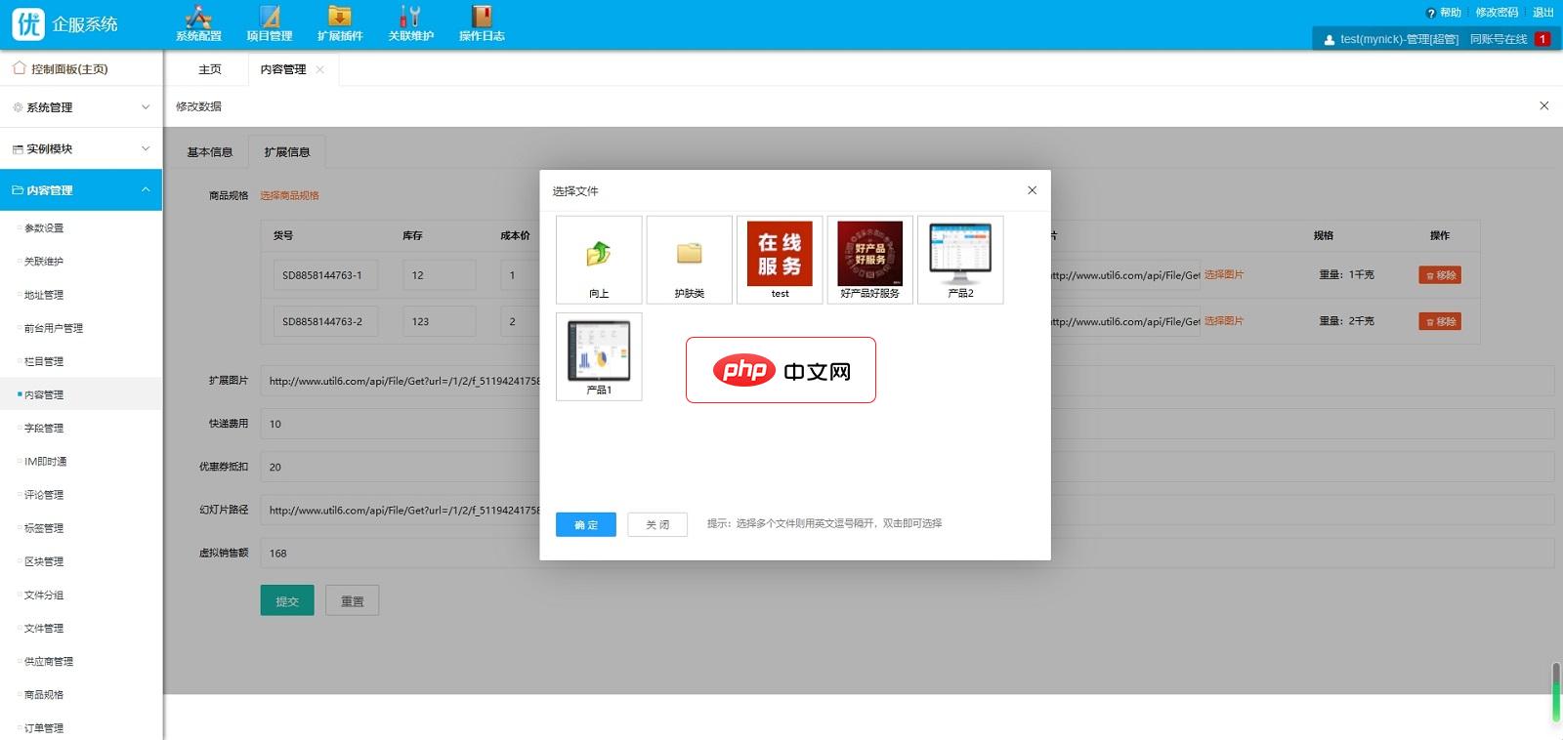Click 移除 button for 2千克 row
The height and width of the screenshot is (740, 1563).
1440,321
